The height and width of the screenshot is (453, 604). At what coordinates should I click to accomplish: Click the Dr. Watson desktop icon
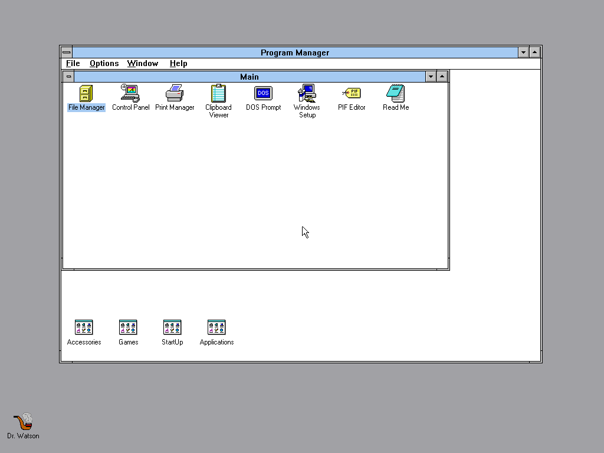[x=23, y=422]
